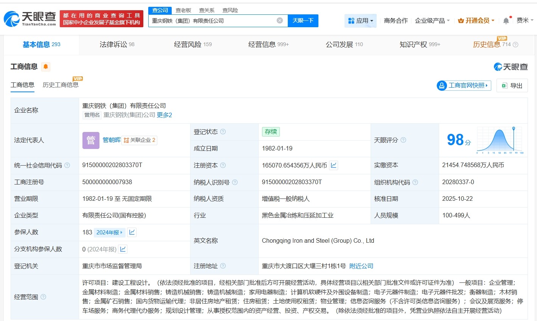Click the chart icon beside 分支机构参保人数

coord(123,249)
